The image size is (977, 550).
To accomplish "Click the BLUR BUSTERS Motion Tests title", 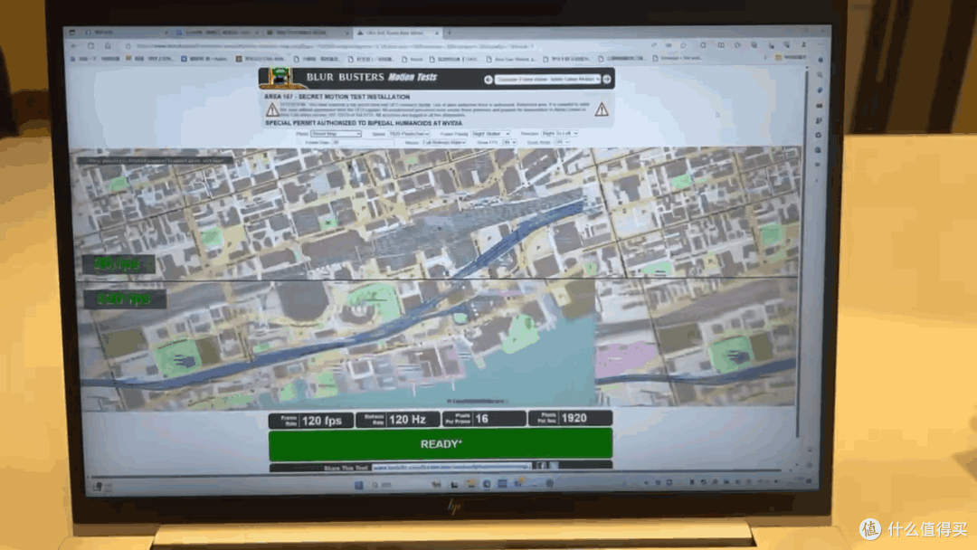I will tap(372, 77).
